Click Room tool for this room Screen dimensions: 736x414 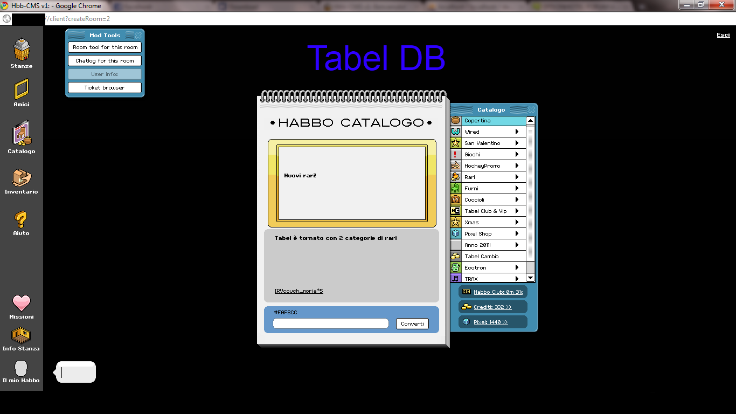pyautogui.click(x=105, y=47)
